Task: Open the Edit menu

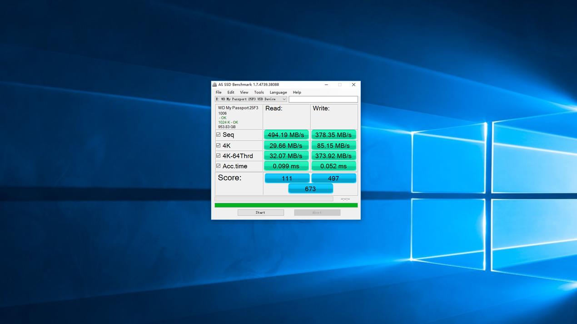Action: pyautogui.click(x=231, y=92)
